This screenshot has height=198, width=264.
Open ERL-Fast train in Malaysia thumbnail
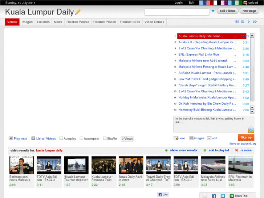241,165
